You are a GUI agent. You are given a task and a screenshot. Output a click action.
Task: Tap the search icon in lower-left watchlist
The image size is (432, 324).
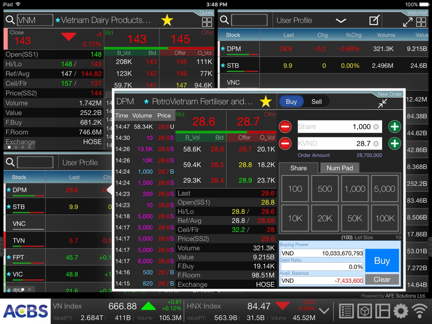[x=10, y=162]
